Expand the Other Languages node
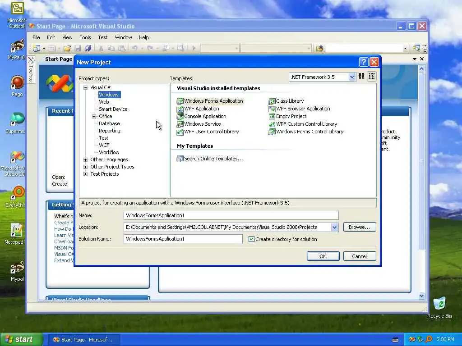The height and width of the screenshot is (346, 462). pos(85,160)
